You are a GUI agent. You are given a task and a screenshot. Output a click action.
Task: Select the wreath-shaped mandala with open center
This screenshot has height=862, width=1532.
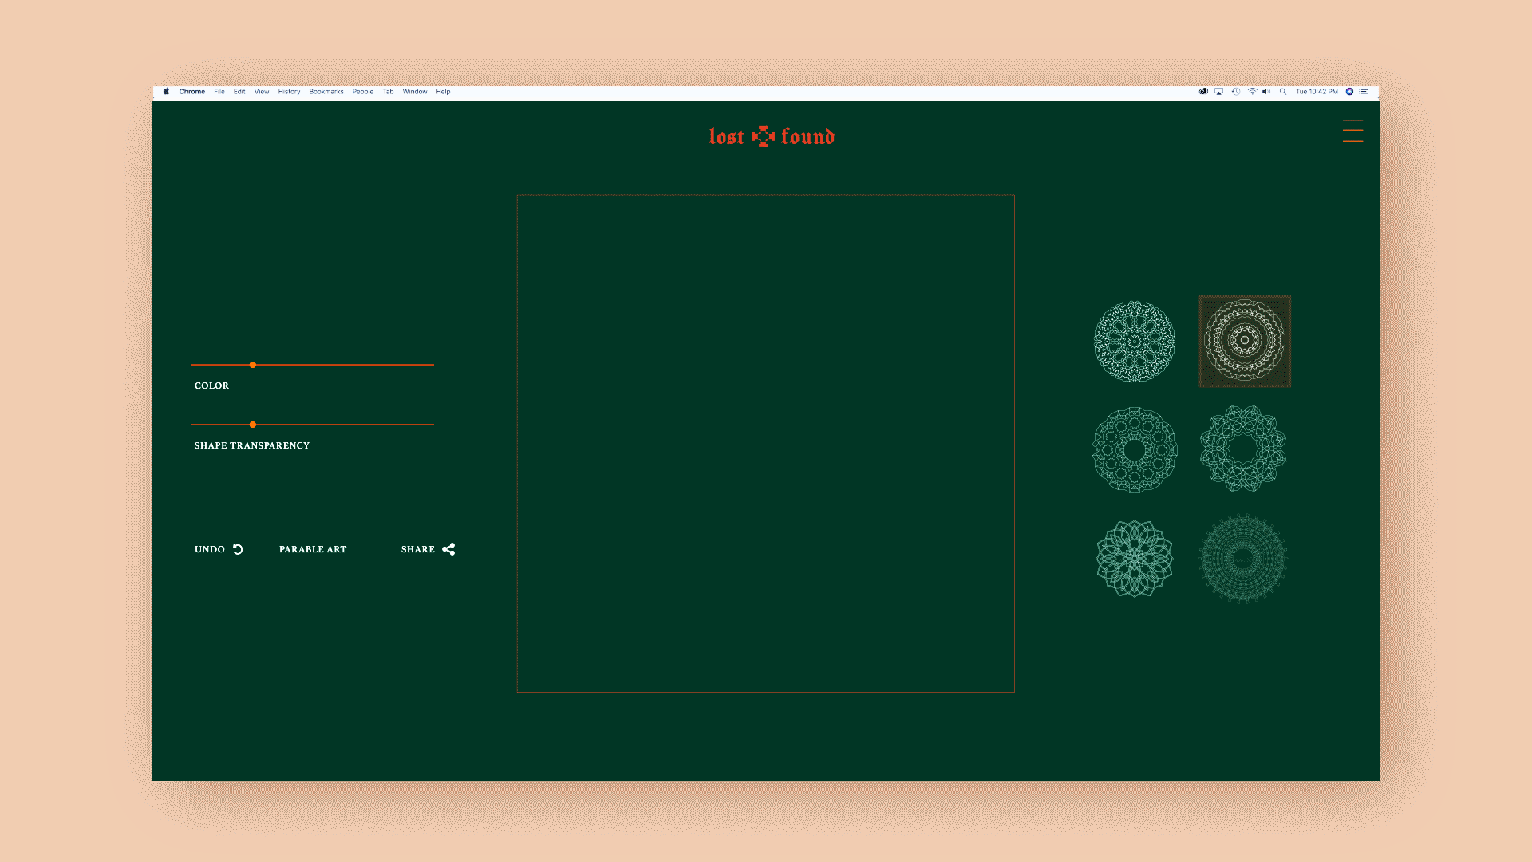tap(1243, 449)
